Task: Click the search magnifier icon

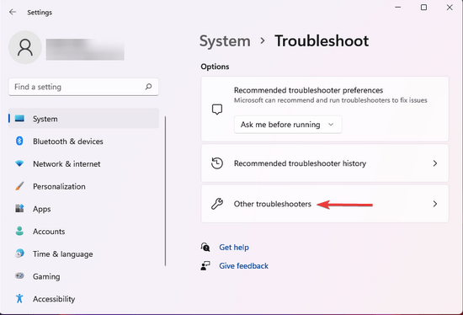Action: (x=148, y=87)
